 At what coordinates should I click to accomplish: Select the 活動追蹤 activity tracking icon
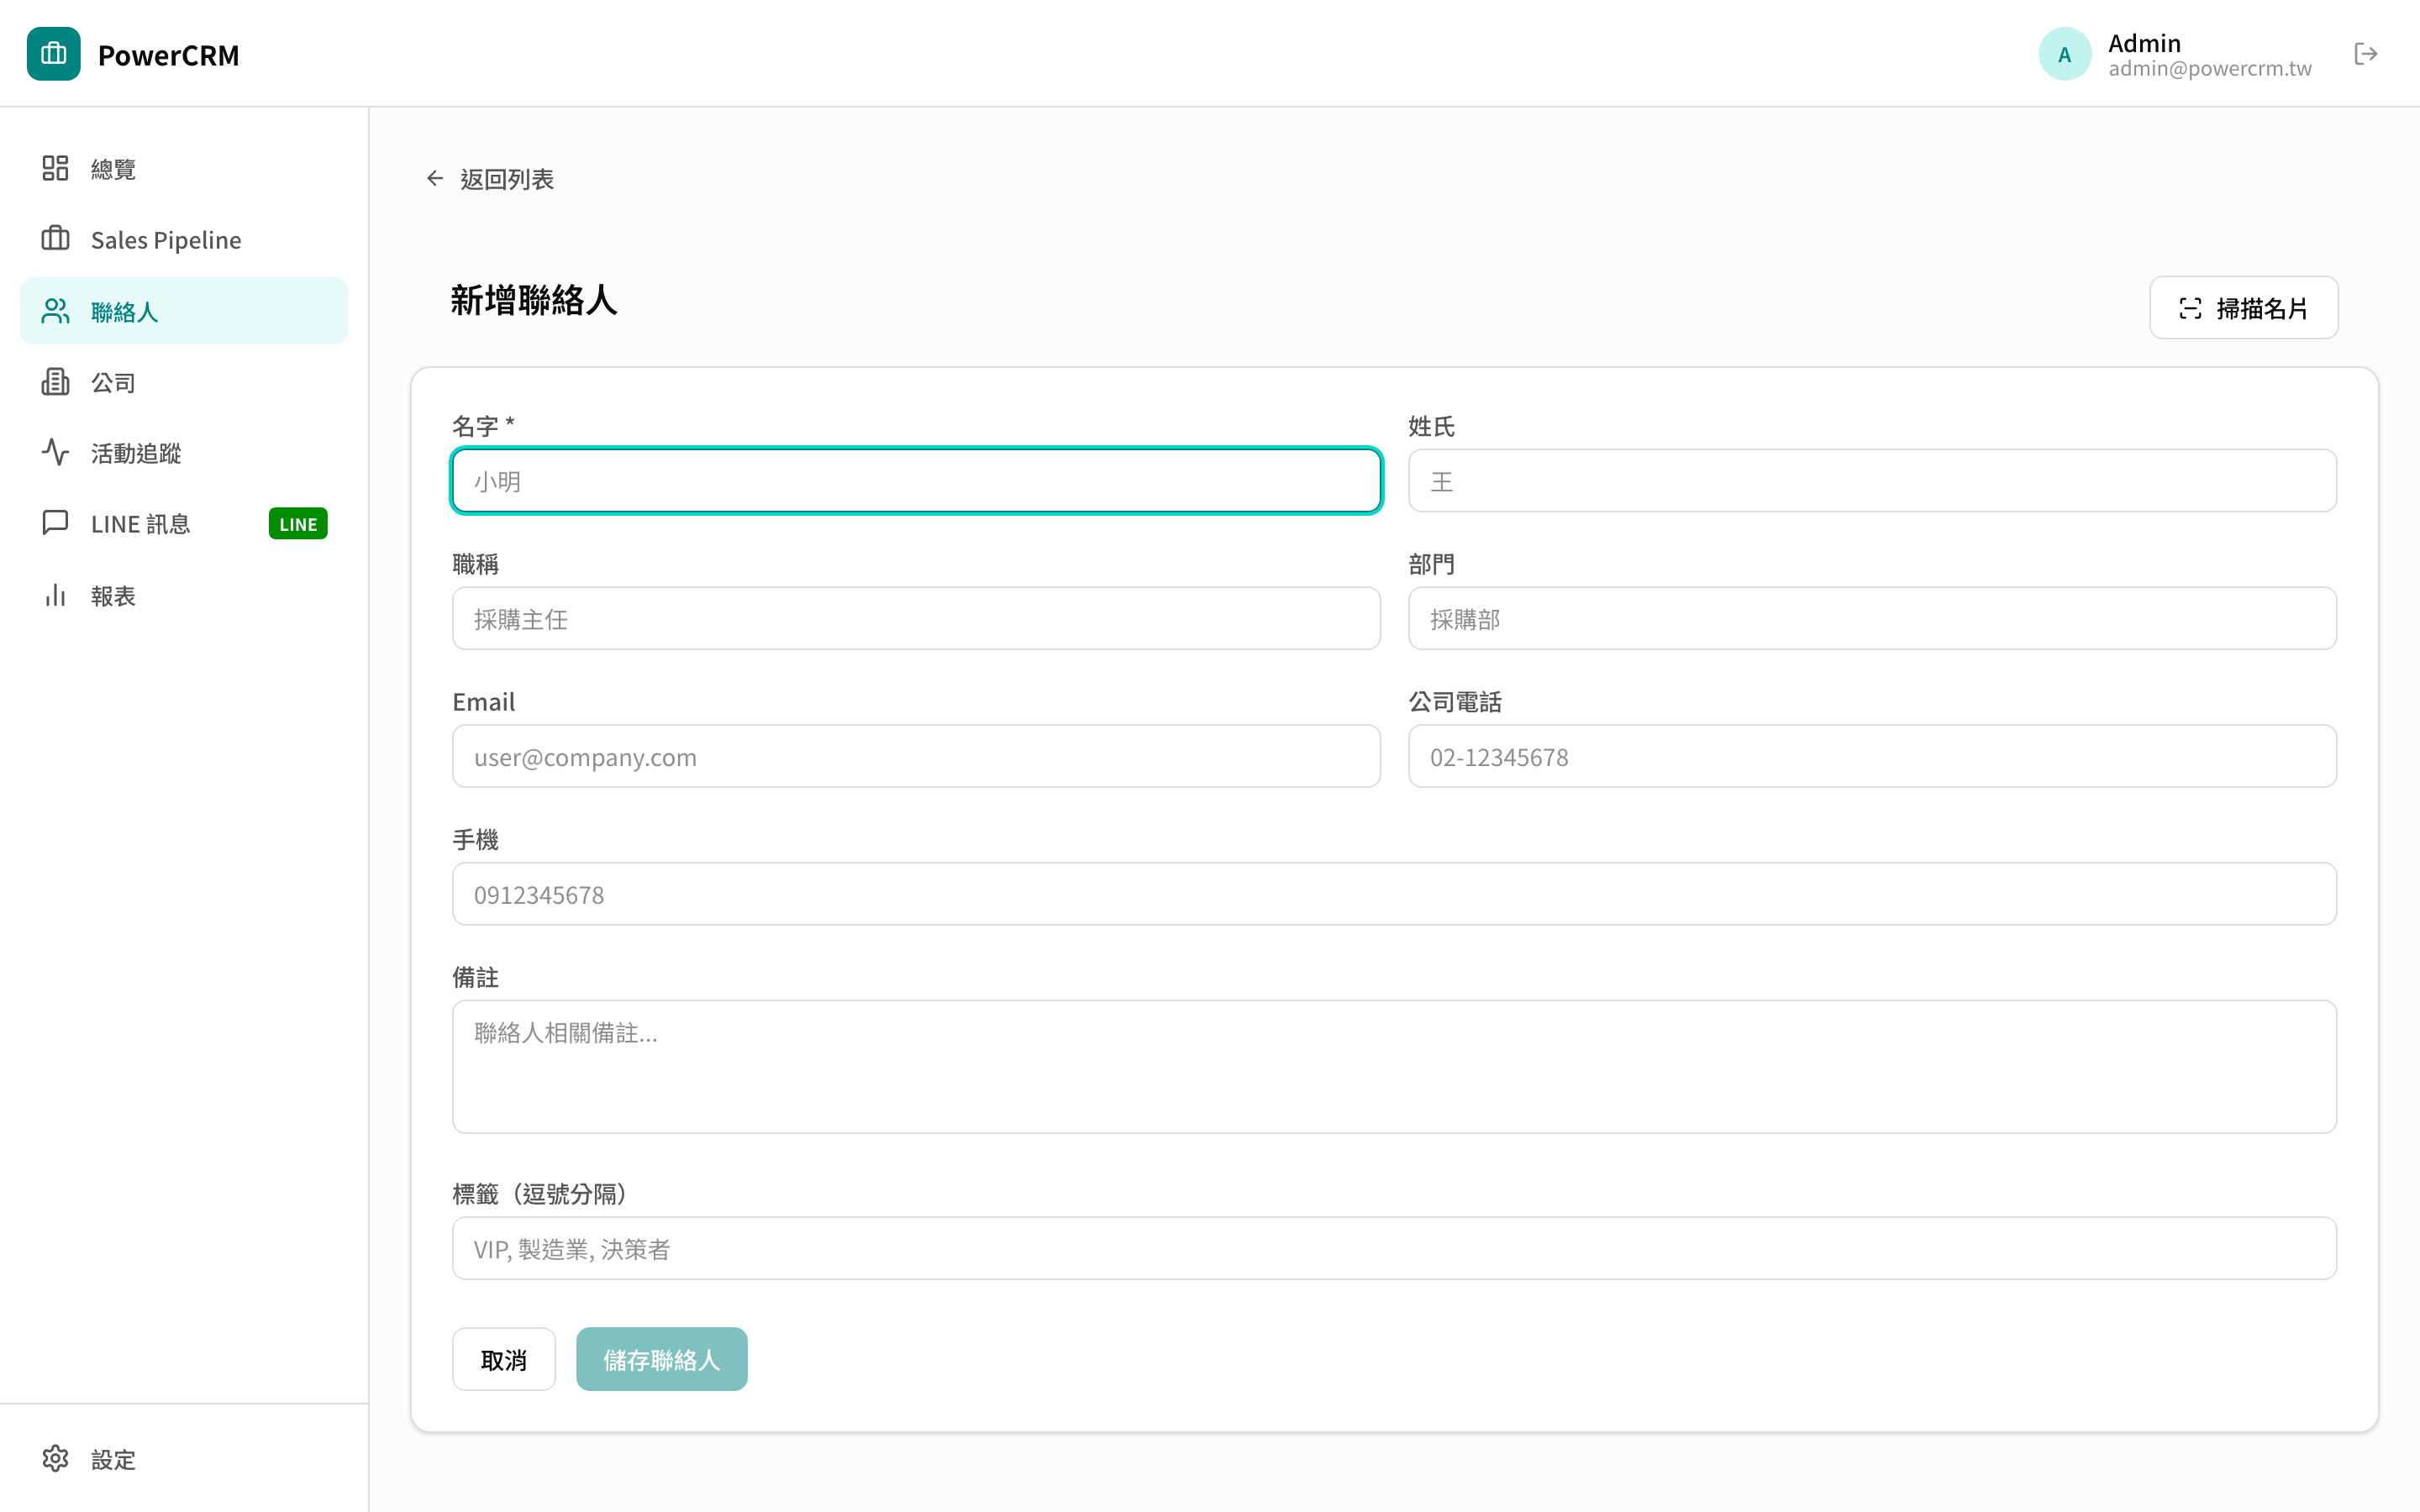coord(55,452)
